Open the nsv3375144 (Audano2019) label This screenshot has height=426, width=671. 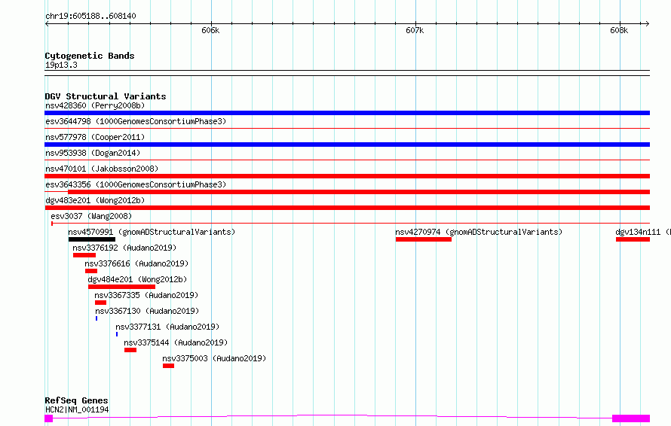click(x=176, y=342)
